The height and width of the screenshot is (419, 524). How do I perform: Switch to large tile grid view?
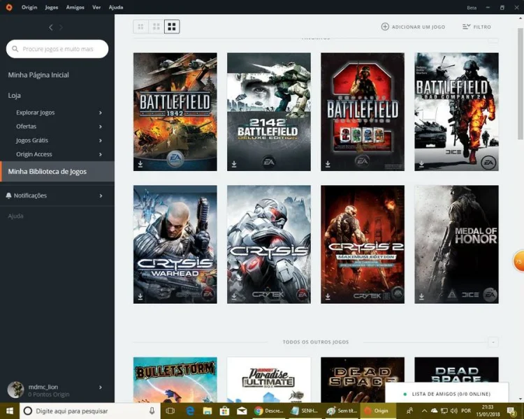[172, 27]
